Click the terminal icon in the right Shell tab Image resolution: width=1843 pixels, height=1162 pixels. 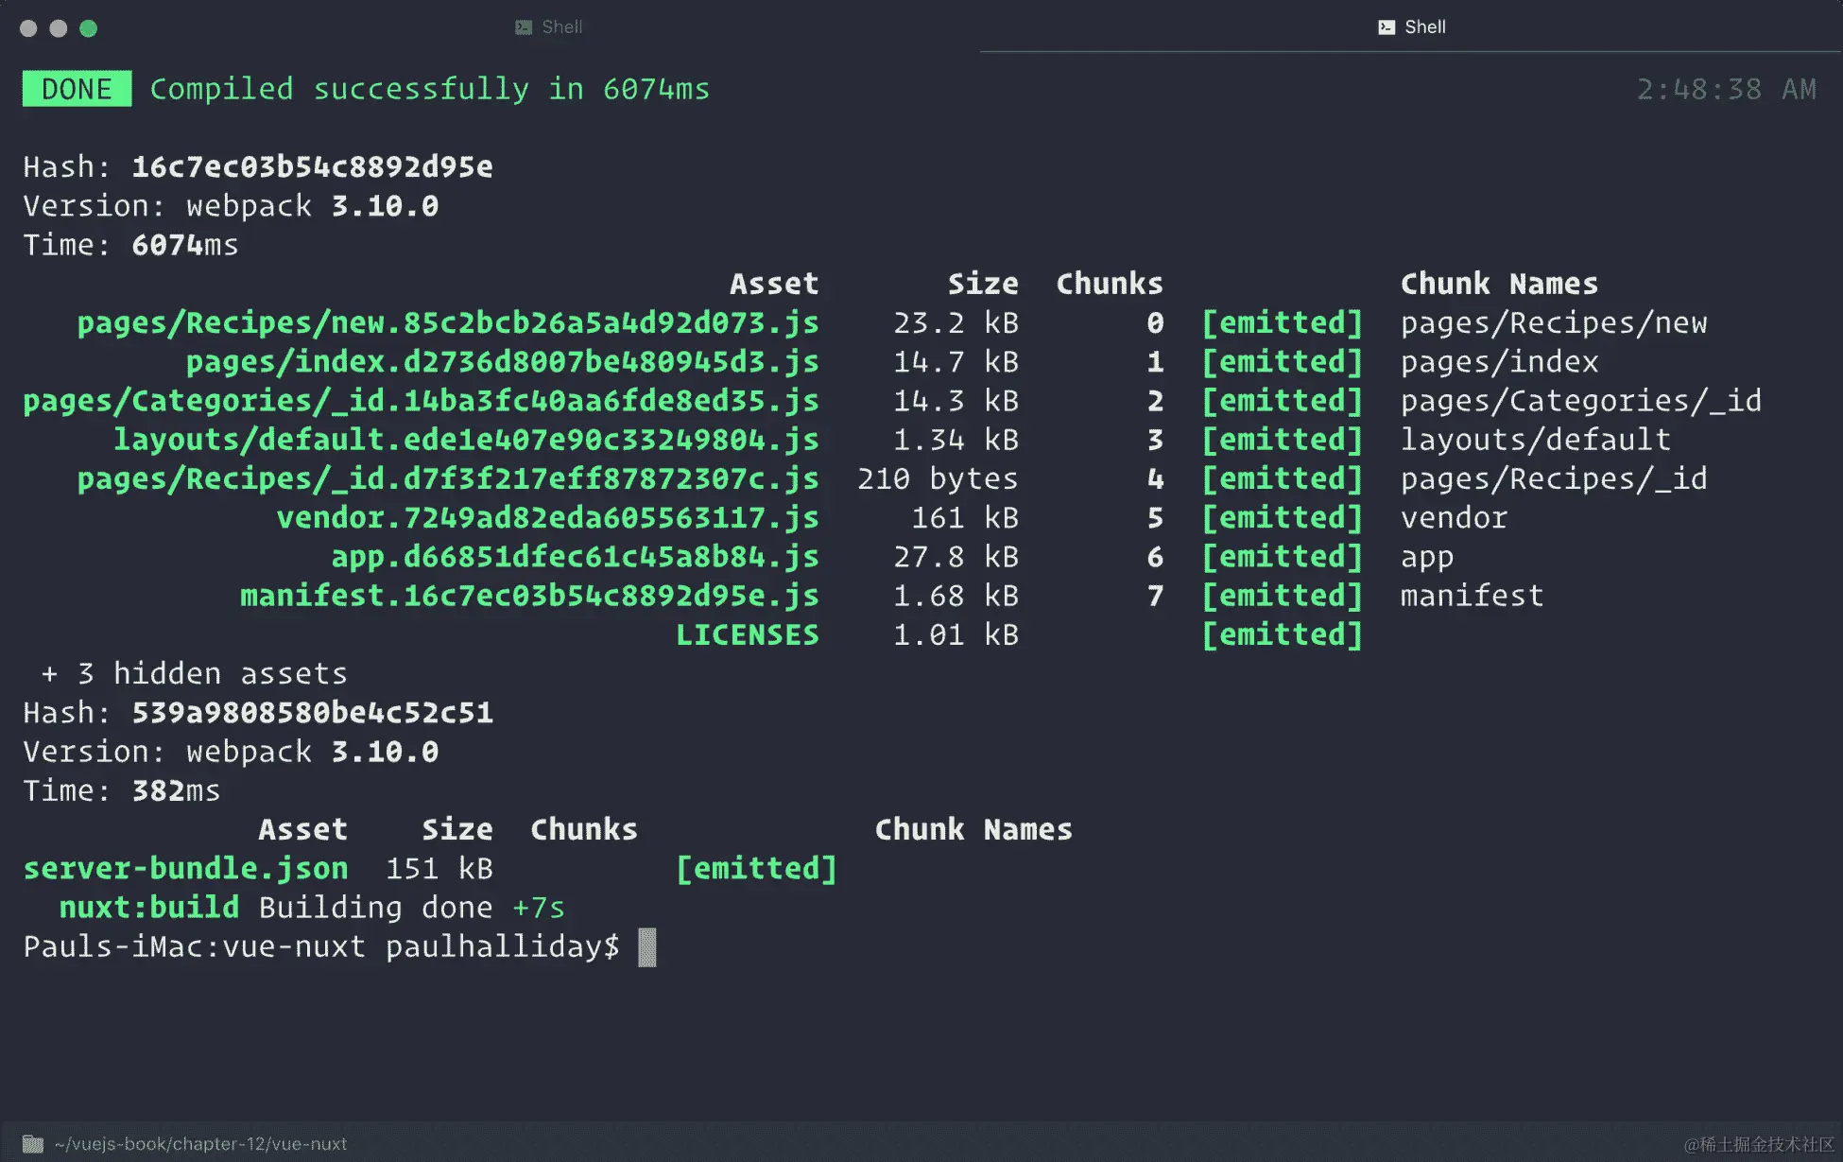coord(1387,27)
